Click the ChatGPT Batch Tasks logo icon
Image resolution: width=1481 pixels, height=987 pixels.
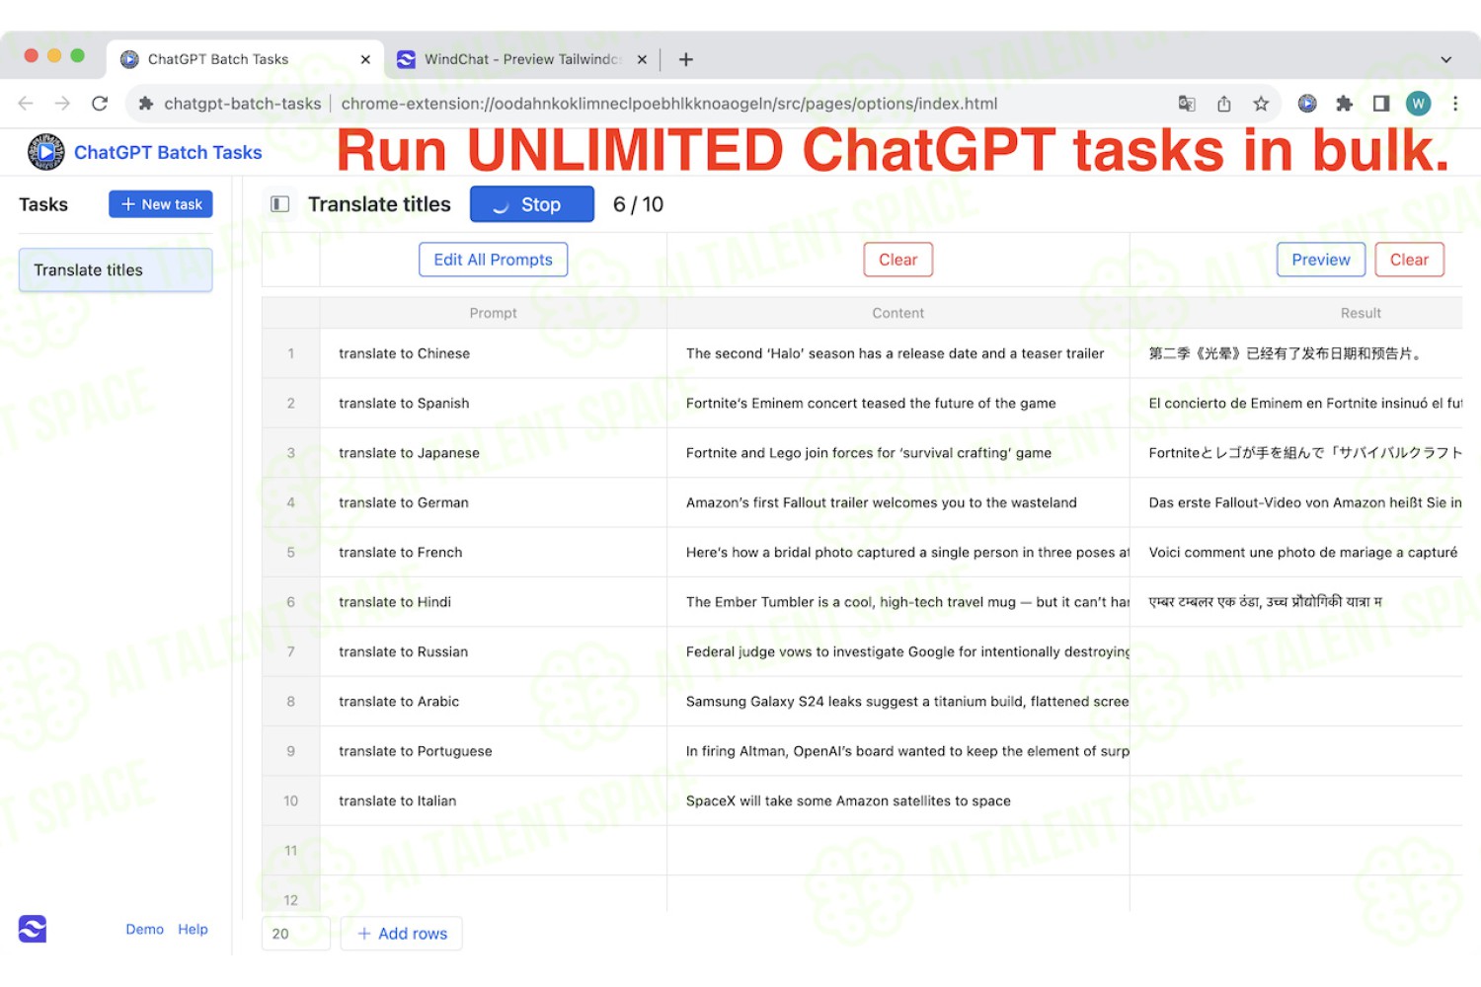45,152
